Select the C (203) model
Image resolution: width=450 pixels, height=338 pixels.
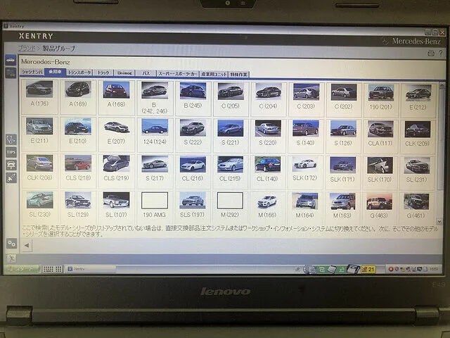pyautogui.click(x=306, y=92)
